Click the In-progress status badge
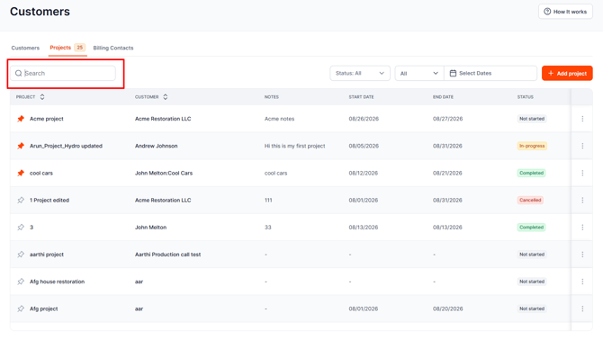The image size is (603, 340). [532, 146]
